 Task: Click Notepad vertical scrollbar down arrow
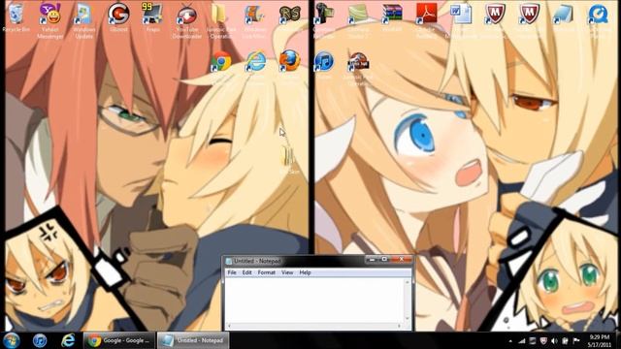coord(407,319)
